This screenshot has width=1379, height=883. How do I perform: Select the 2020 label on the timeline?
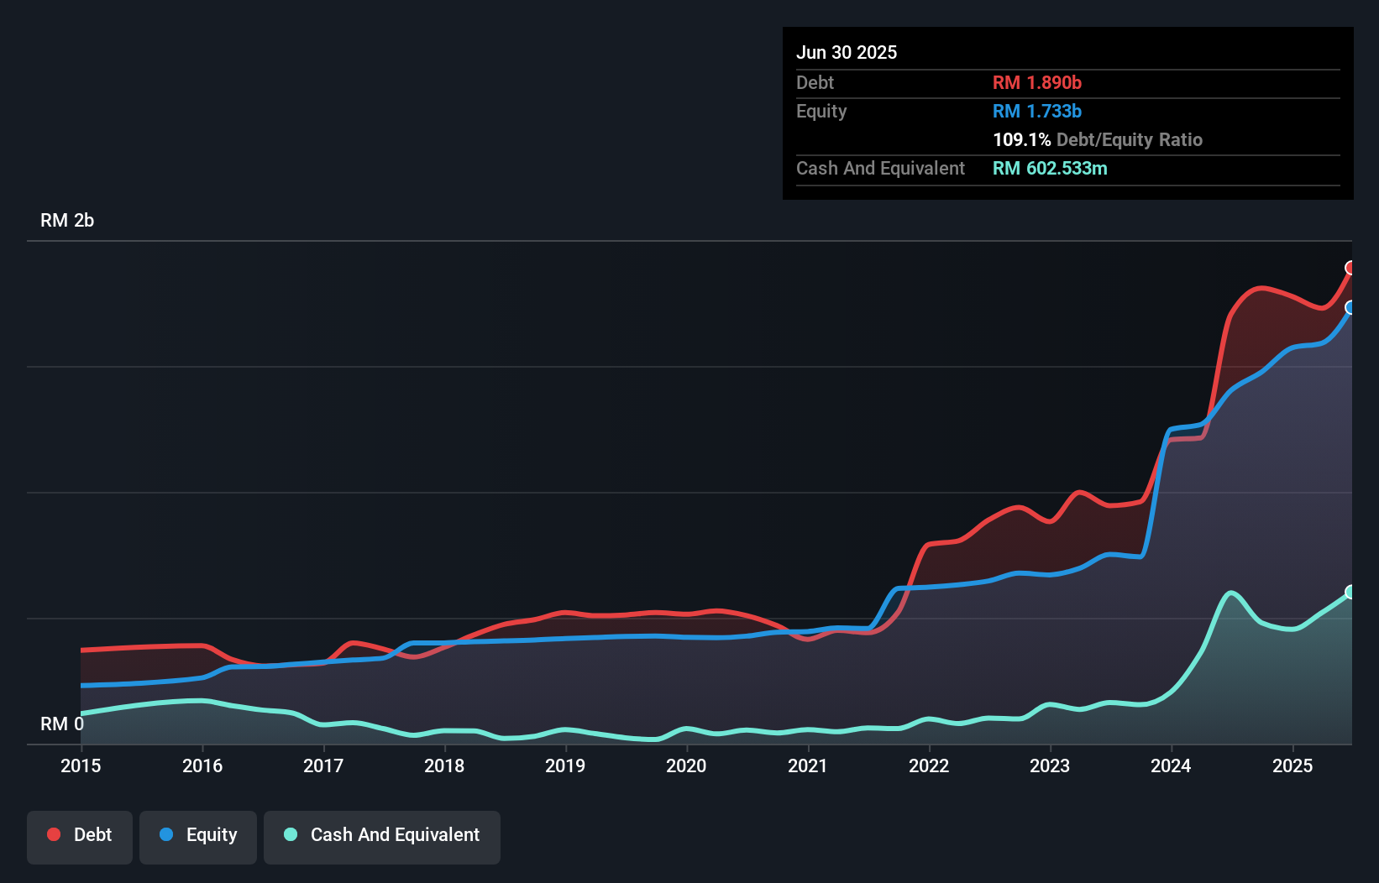686,765
